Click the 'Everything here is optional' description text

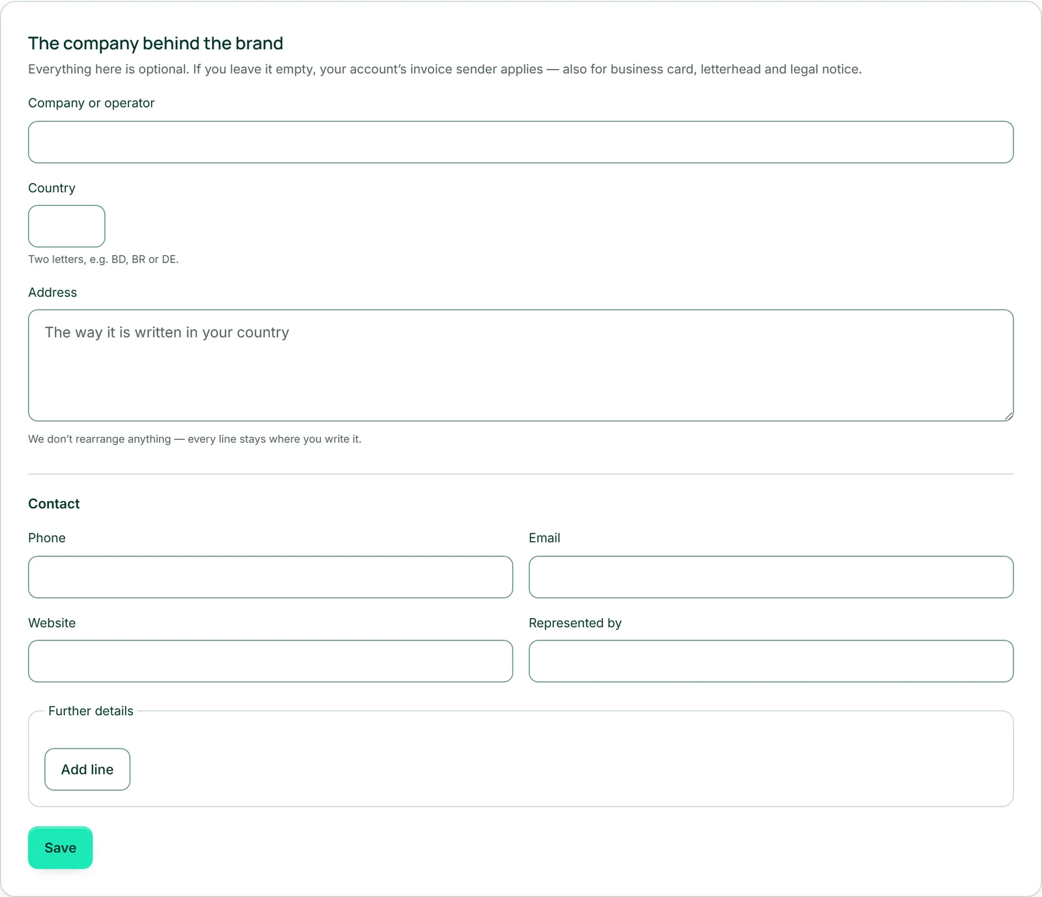(445, 69)
